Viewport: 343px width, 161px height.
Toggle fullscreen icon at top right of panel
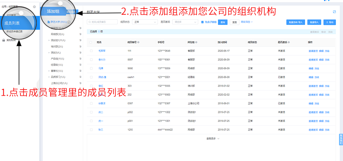[334, 12]
